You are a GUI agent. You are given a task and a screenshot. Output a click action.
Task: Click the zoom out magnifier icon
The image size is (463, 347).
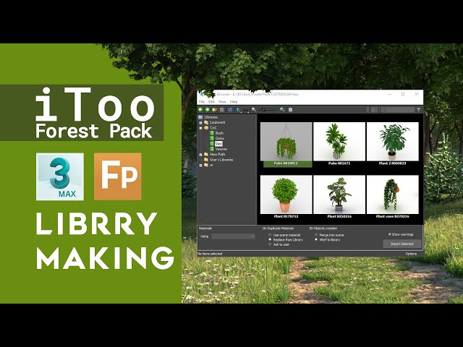pyautogui.click(x=254, y=109)
